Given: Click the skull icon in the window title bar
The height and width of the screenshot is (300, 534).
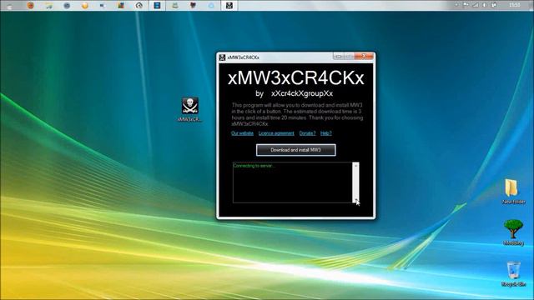Looking at the screenshot, I should tap(222, 57).
